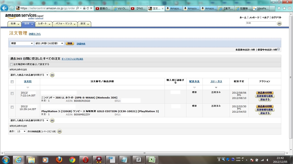Click the address bar search magnifier icon
This screenshot has height=164, width=293.
click(77, 8)
